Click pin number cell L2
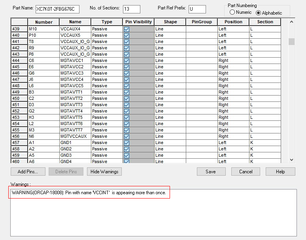 [43, 124]
